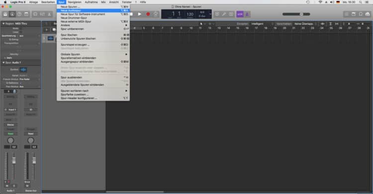Image resolution: width=373 pixels, height=194 pixels.
Task: Open the Bearbeiten menu in the menu bar
Action: pos(48,2)
